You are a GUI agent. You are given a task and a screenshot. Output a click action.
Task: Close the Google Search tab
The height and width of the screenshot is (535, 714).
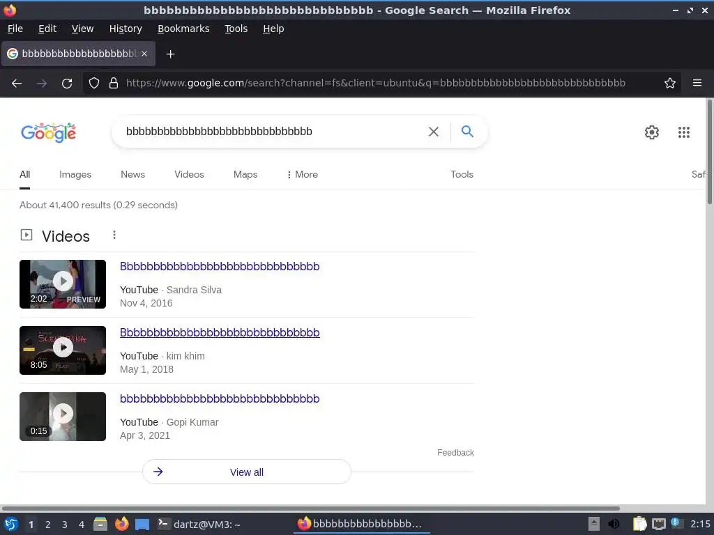tap(144, 54)
